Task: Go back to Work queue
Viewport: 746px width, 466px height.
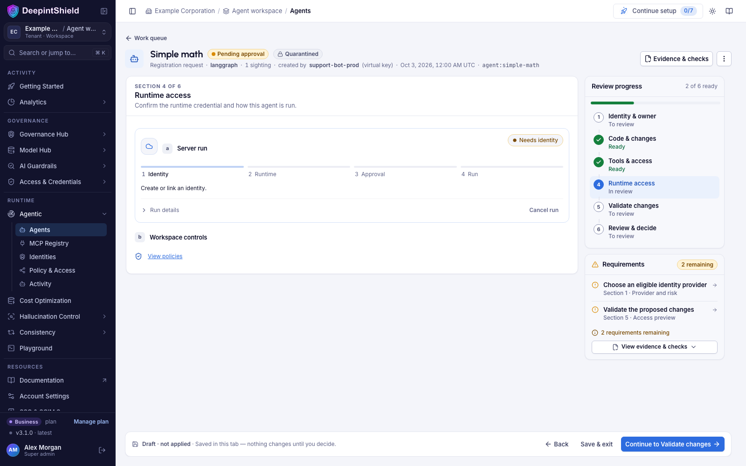Action: [x=146, y=38]
